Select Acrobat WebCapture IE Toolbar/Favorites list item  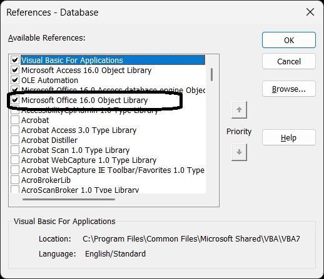point(113,170)
